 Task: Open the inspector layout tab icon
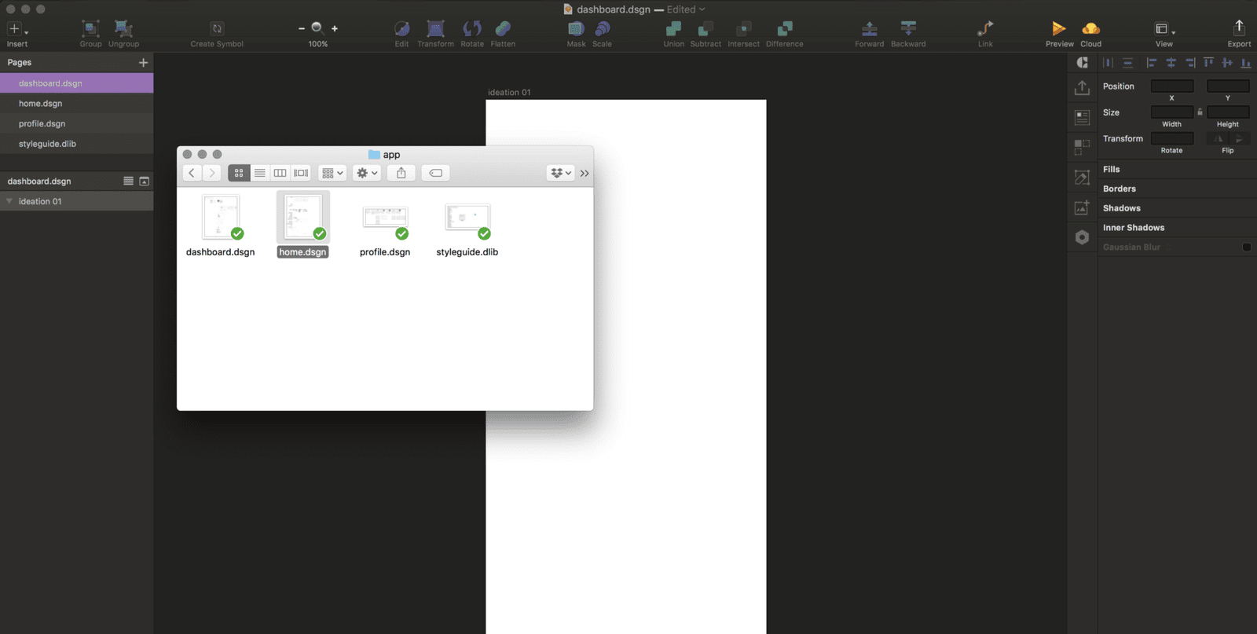tap(1082, 118)
